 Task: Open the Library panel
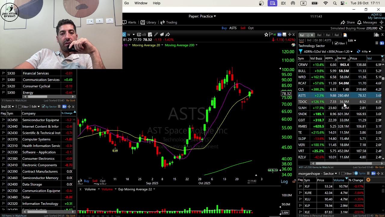pos(148,22)
